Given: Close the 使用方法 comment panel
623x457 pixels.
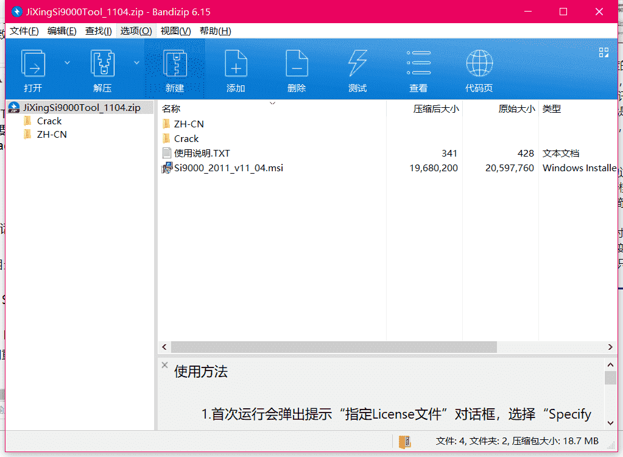Looking at the screenshot, I should point(164,365).
